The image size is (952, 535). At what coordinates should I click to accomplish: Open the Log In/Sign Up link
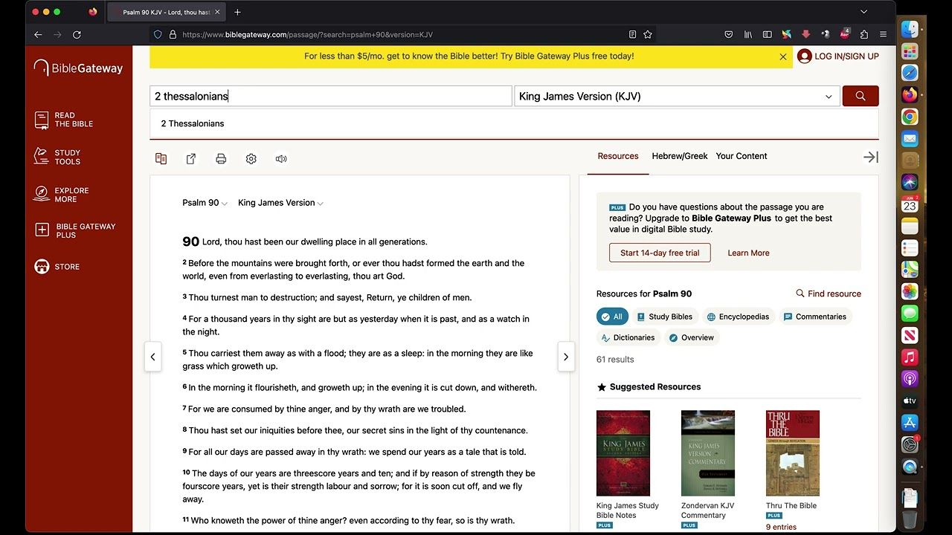click(x=837, y=56)
